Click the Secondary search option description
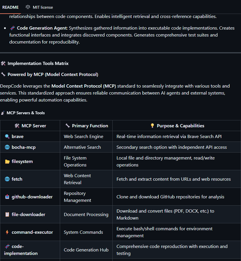 172,147
